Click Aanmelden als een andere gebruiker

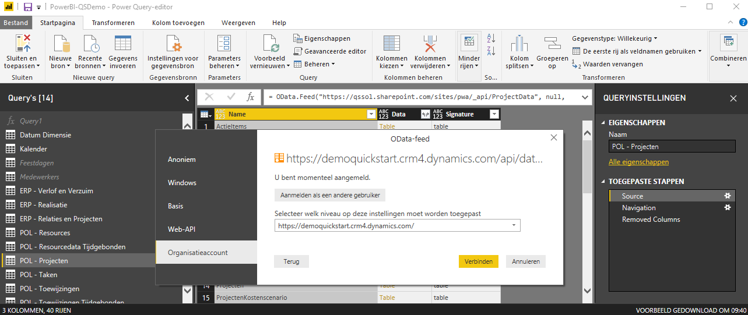click(x=330, y=195)
